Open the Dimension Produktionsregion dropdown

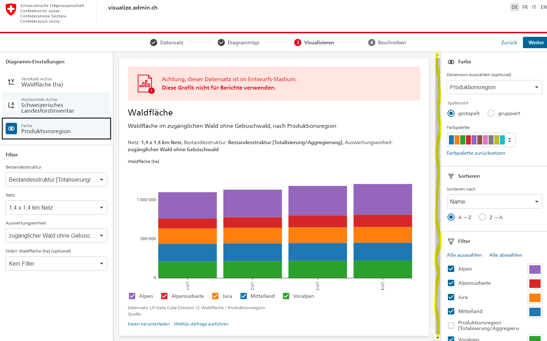pos(494,87)
